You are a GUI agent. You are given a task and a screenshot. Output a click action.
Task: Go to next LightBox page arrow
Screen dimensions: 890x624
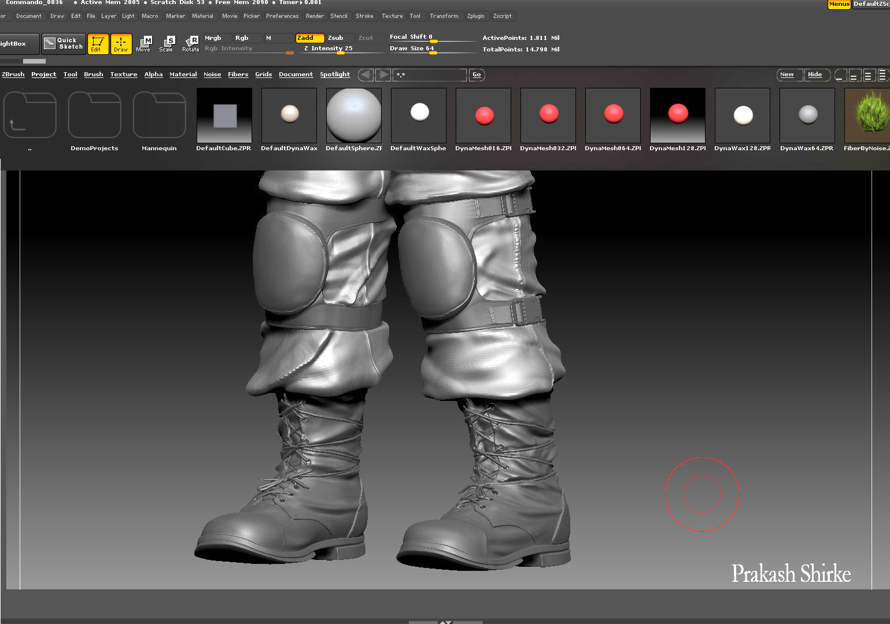click(382, 75)
